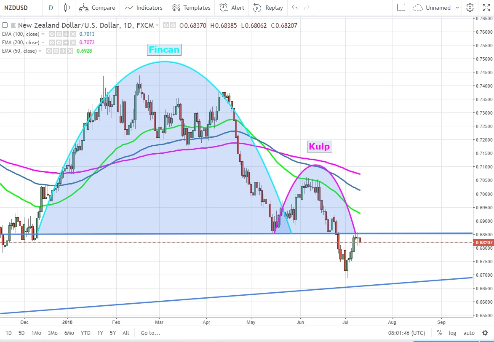
Task: Click the undo arrow in the toolbar
Action: point(295,8)
